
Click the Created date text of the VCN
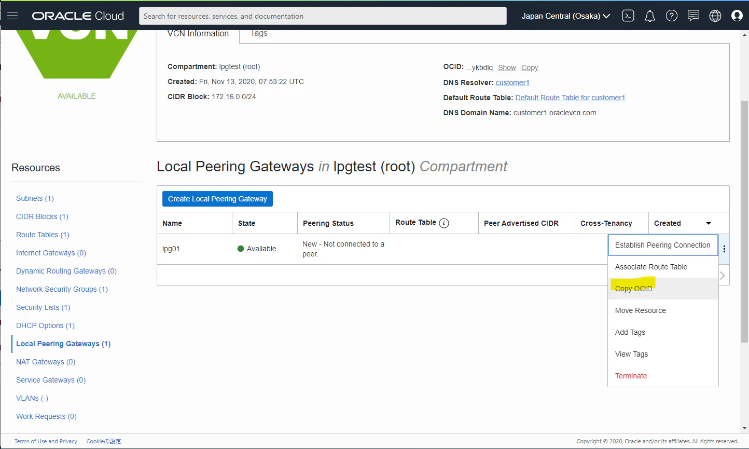coord(252,81)
